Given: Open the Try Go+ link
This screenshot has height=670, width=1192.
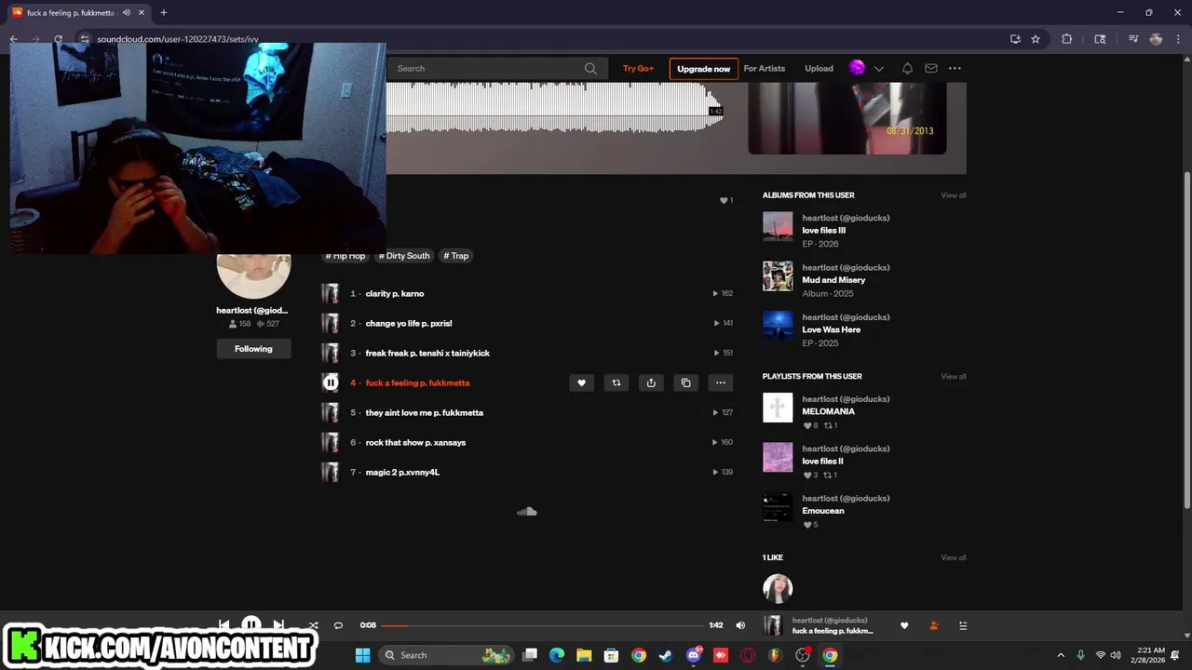Looking at the screenshot, I should point(638,68).
